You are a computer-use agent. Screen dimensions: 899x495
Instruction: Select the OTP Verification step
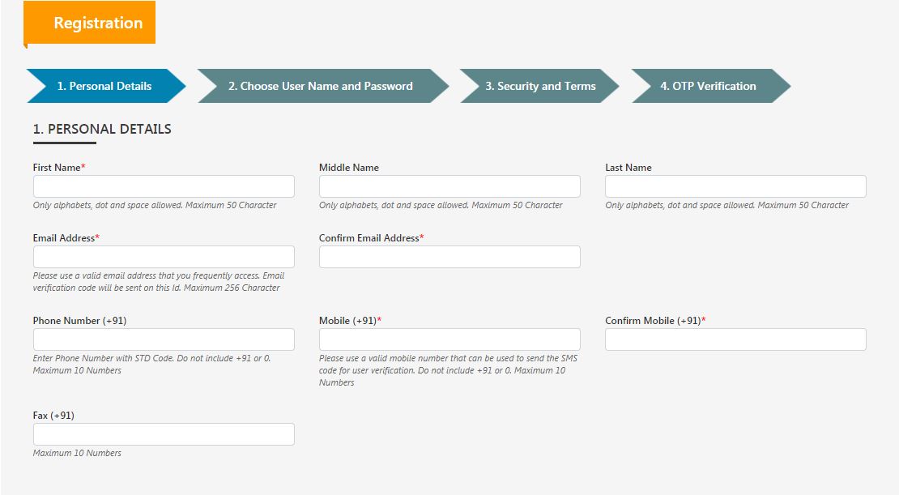point(707,86)
